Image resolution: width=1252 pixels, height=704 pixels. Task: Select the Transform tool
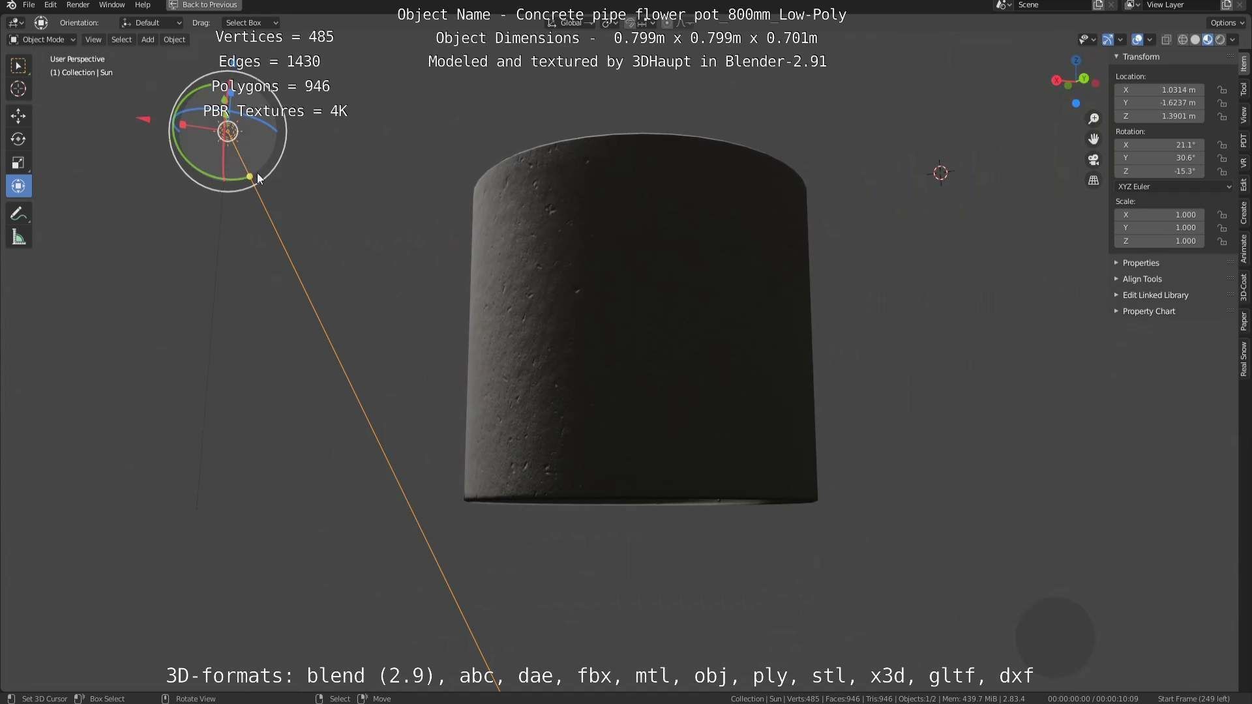[x=18, y=186]
